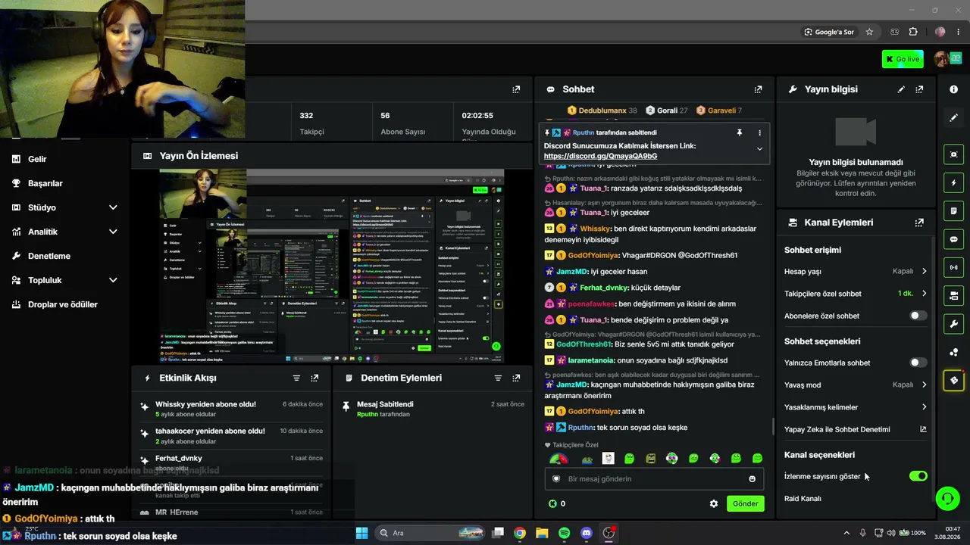Viewport: 970px width, 545px height.
Task: Switch to OBS from the taskbar
Action: (x=609, y=533)
